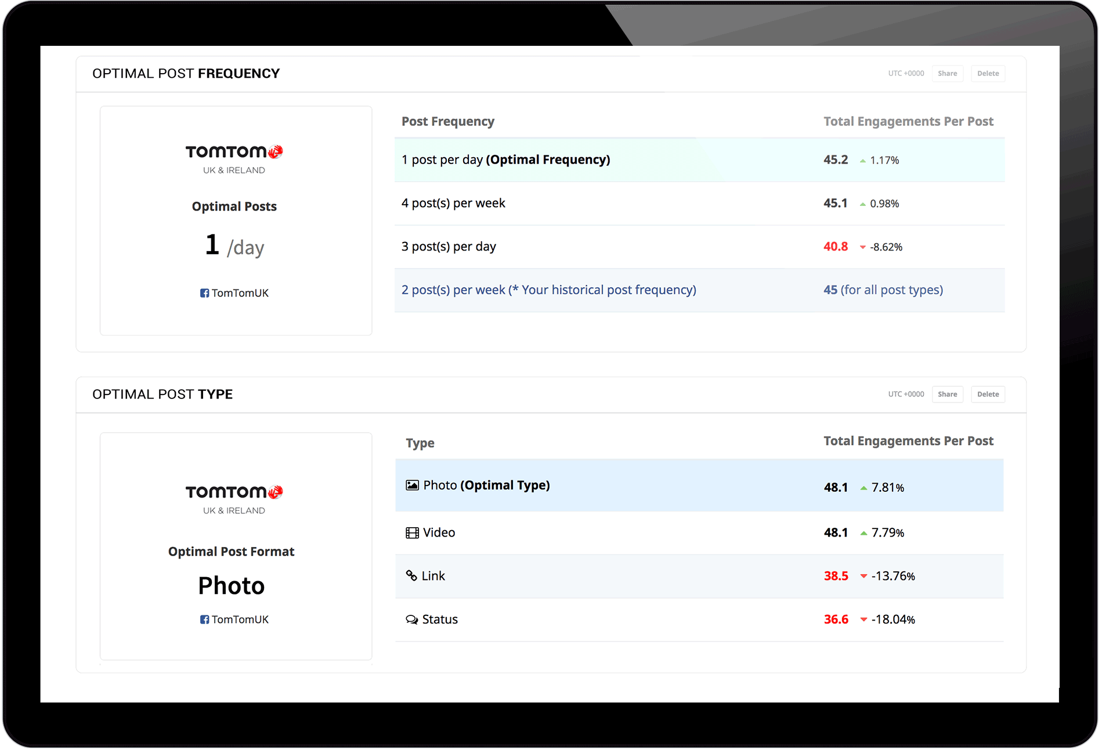Click Facebook icon in Optimal Posts card
The width and height of the screenshot is (1102, 754).
pos(204,293)
